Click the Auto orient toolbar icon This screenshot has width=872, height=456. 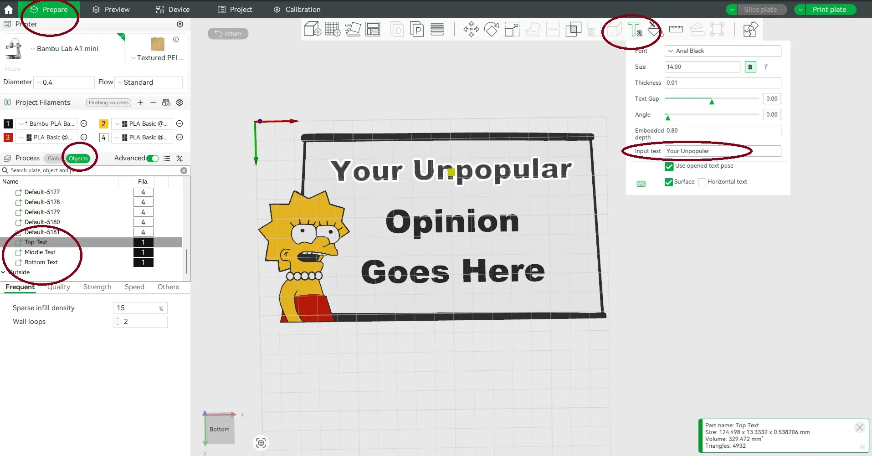pos(353,30)
